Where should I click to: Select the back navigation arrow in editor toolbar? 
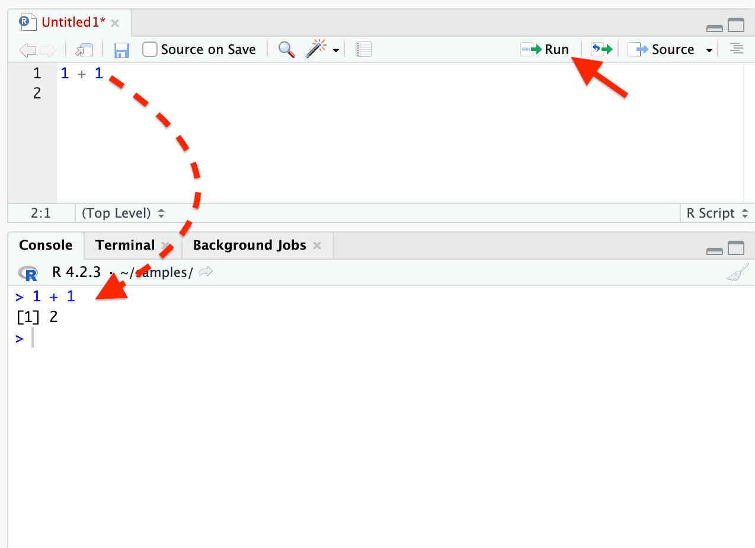[27, 50]
